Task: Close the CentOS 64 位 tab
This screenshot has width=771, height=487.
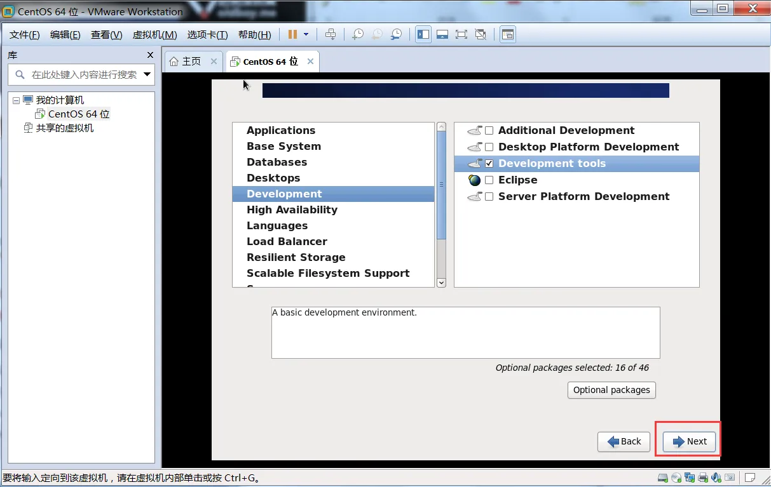Action: pyautogui.click(x=310, y=62)
